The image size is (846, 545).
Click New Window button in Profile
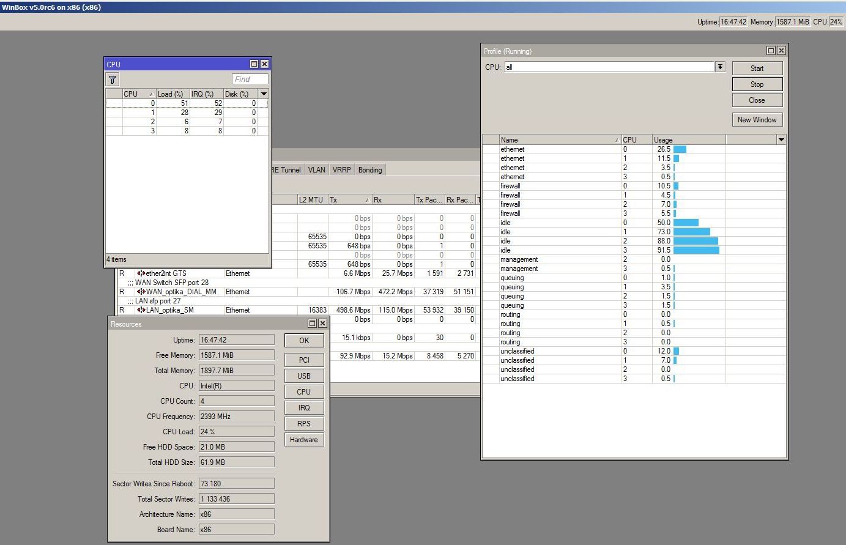click(757, 120)
